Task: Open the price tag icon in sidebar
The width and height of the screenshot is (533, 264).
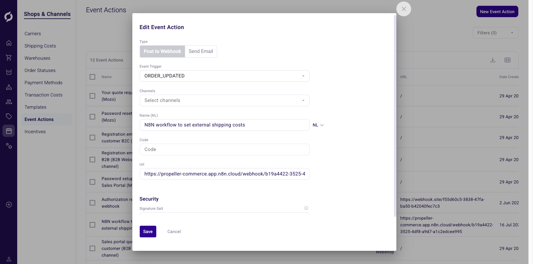Action: tap(9, 116)
